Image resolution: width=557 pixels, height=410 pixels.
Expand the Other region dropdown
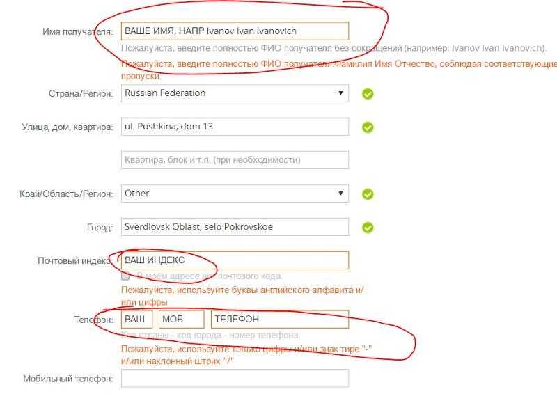coord(235,194)
